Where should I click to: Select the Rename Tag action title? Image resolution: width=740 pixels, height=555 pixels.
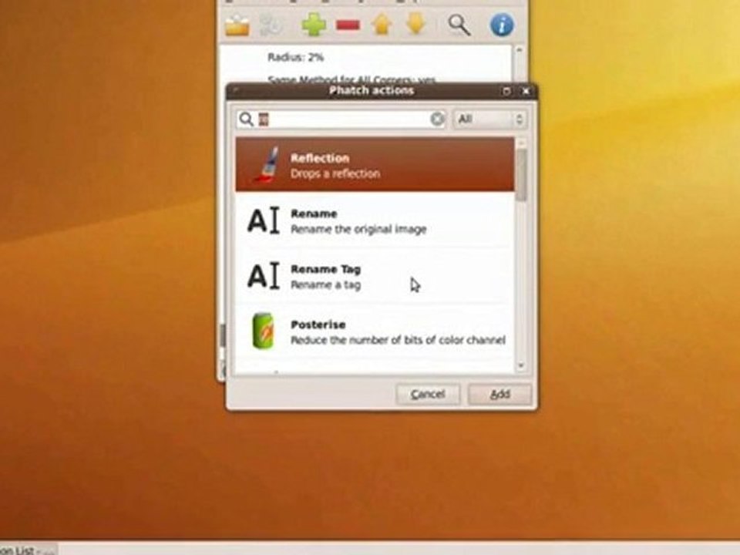325,269
